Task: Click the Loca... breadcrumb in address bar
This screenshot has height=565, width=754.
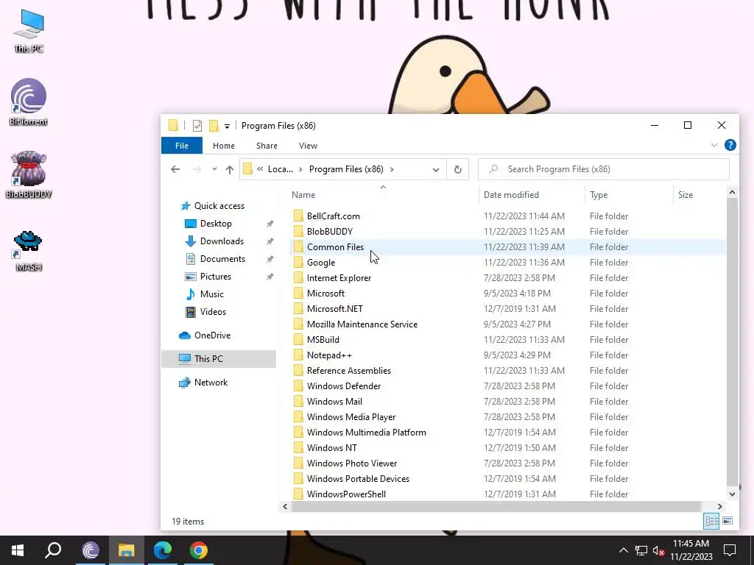Action: [x=281, y=169]
